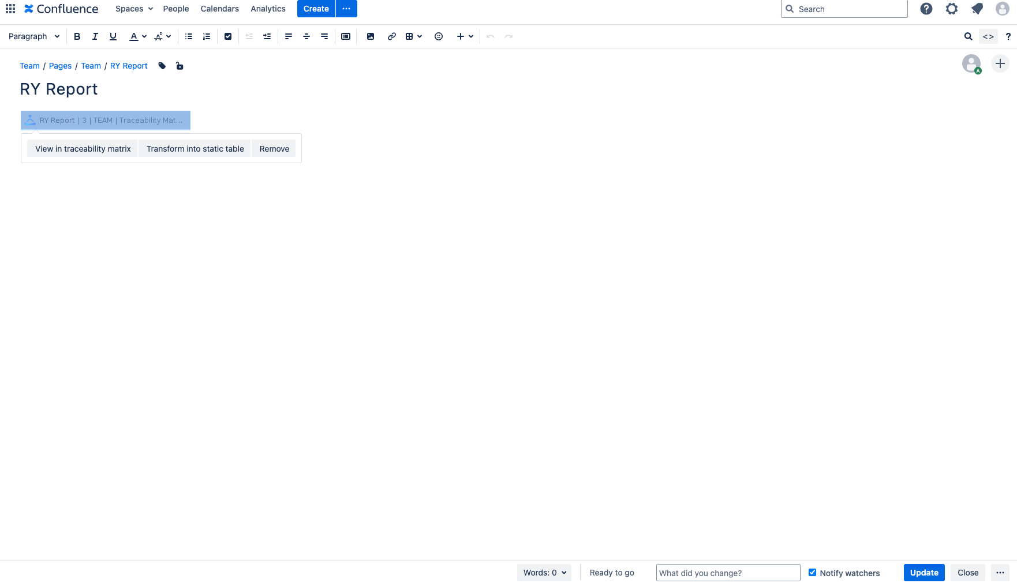
Task: Click the 'What did you change?' field
Action: tap(728, 573)
